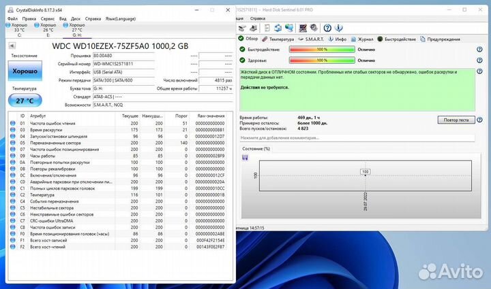The height and width of the screenshot is (289, 491).
Task: Open Справка menu in Hard Disk Sentinel
Action: click(258, 19)
